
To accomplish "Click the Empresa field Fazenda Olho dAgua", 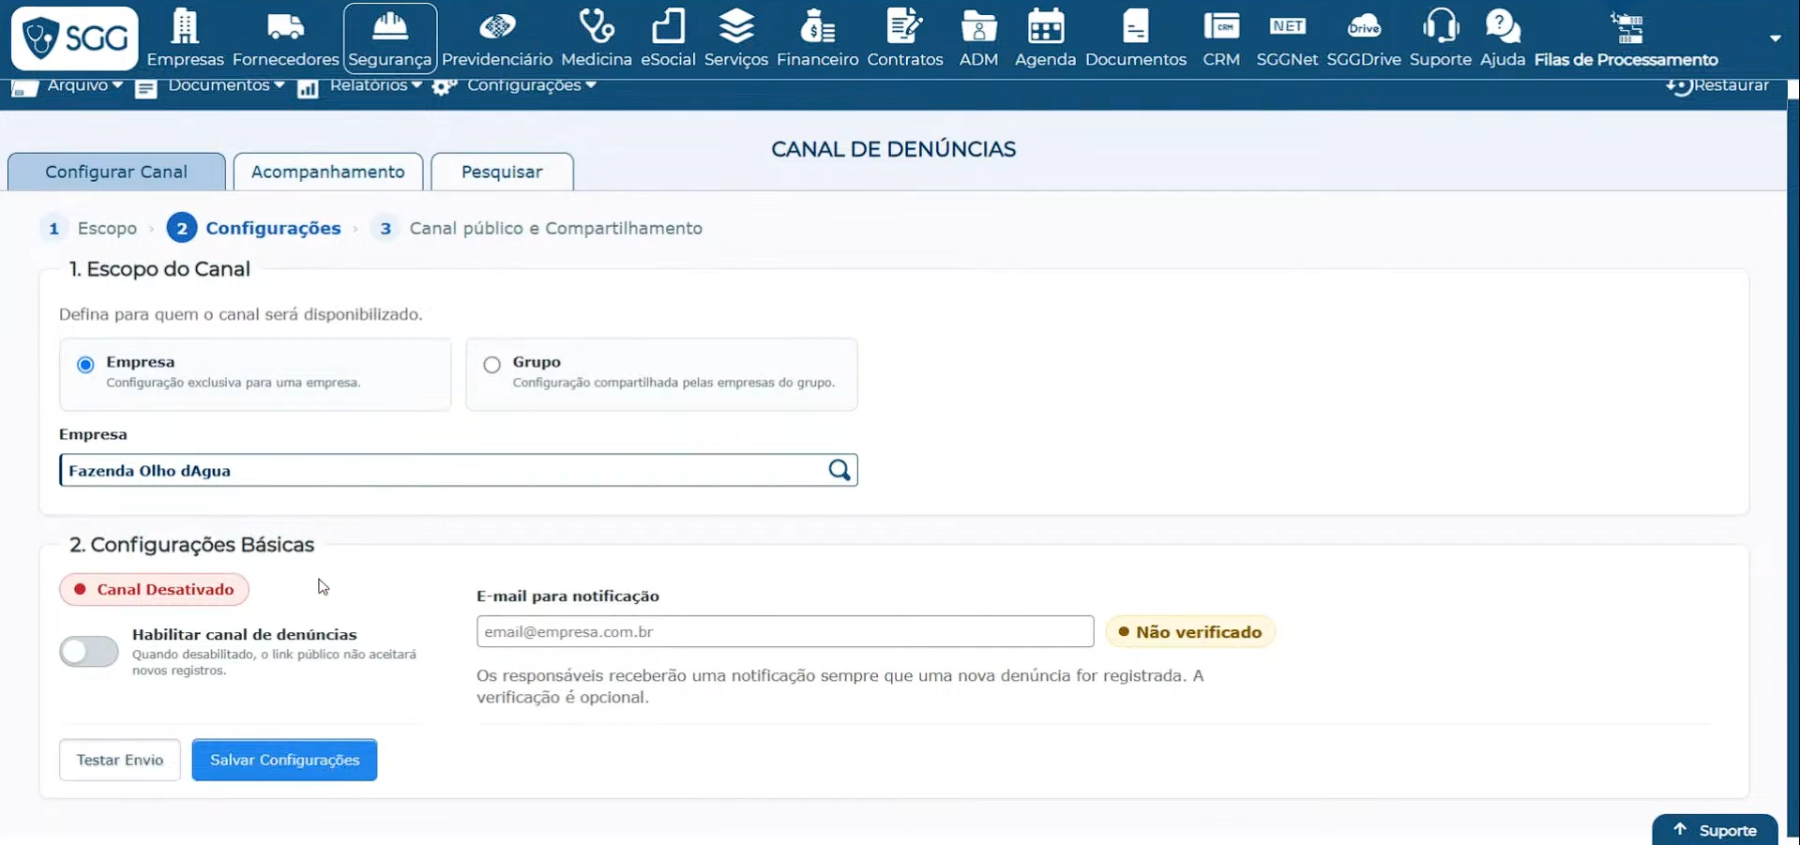I will pyautogui.click(x=458, y=470).
